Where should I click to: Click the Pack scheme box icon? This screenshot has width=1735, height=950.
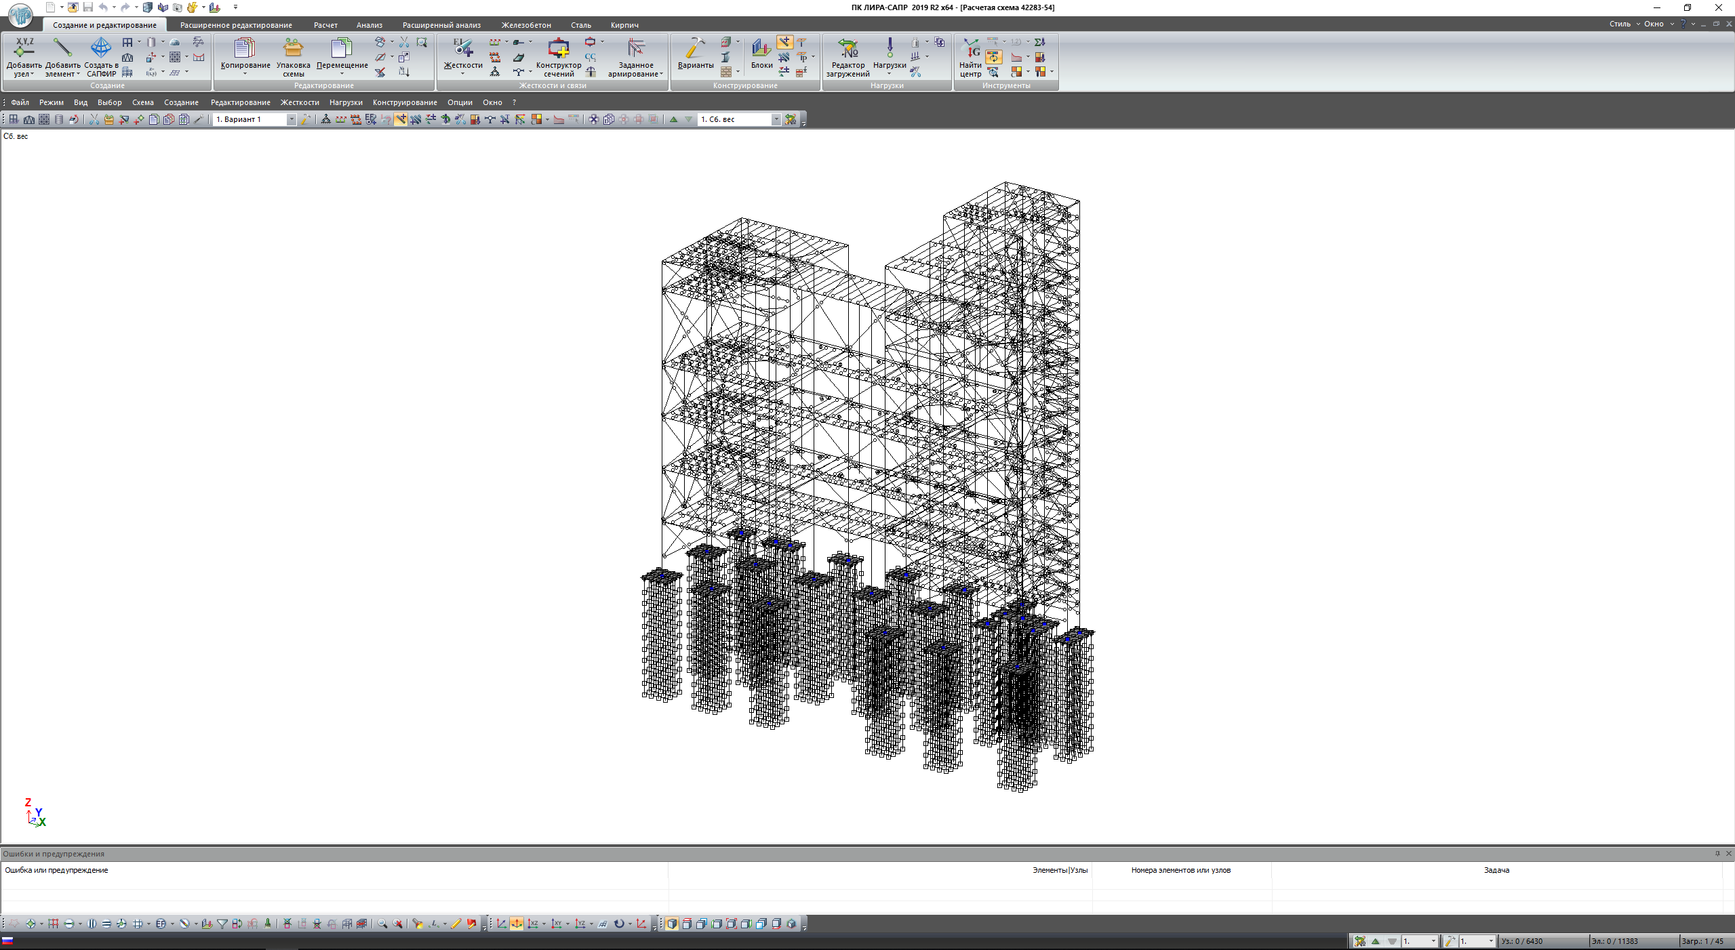(x=293, y=49)
